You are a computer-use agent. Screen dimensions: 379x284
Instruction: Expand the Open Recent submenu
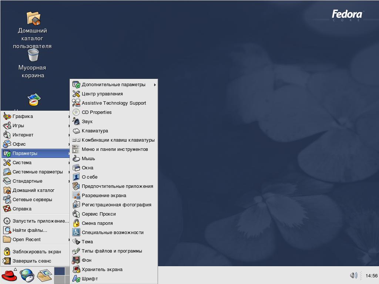(x=36, y=239)
